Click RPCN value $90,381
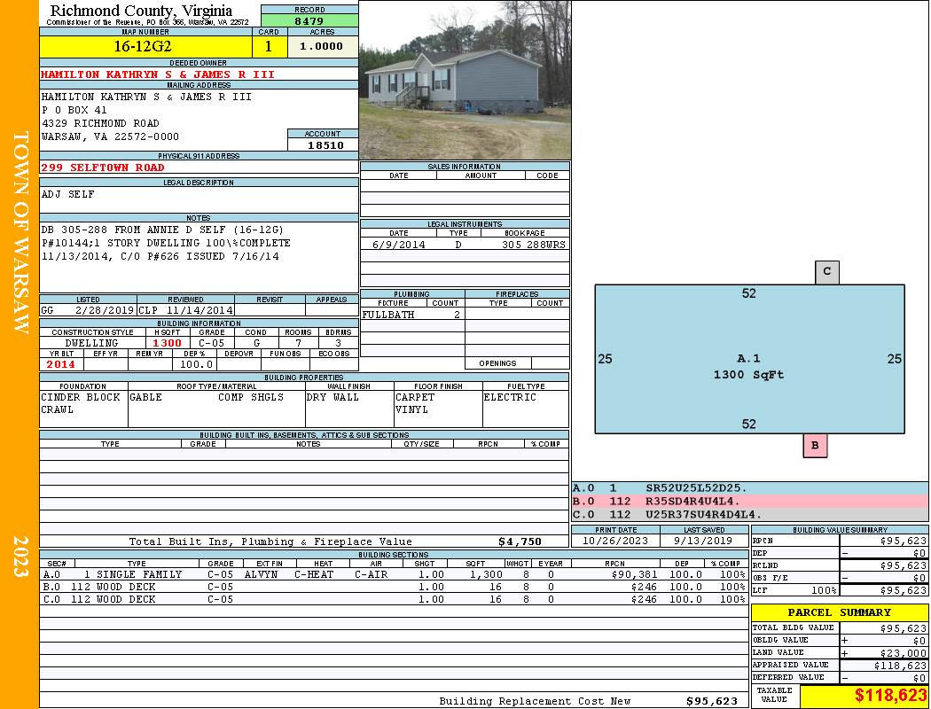931x709 pixels. pyautogui.click(x=634, y=574)
